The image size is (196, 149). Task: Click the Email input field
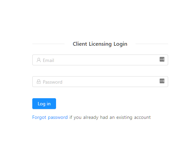click(100, 60)
